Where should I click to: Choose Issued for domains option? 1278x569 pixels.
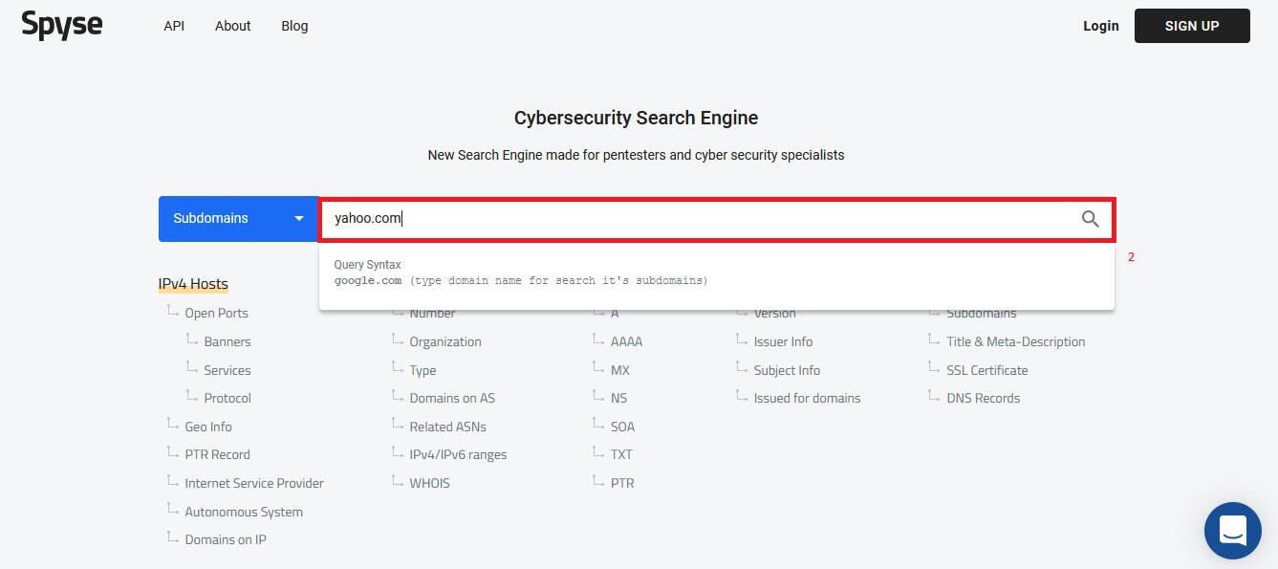807,398
